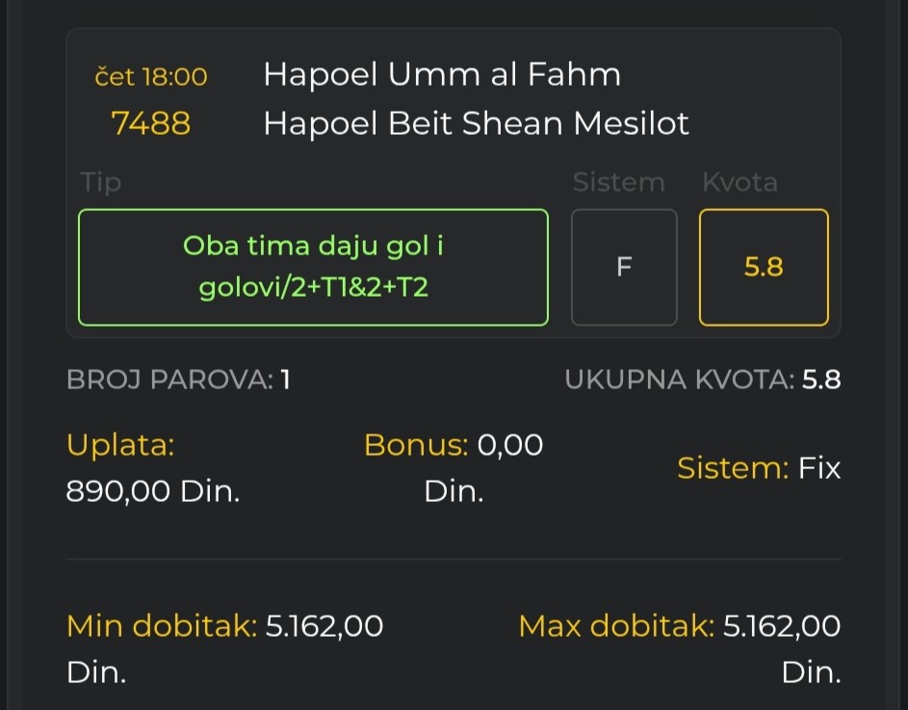This screenshot has height=710, width=908.
Task: Open the Hapoel Umm al Fahm team name
Action: pos(442,75)
